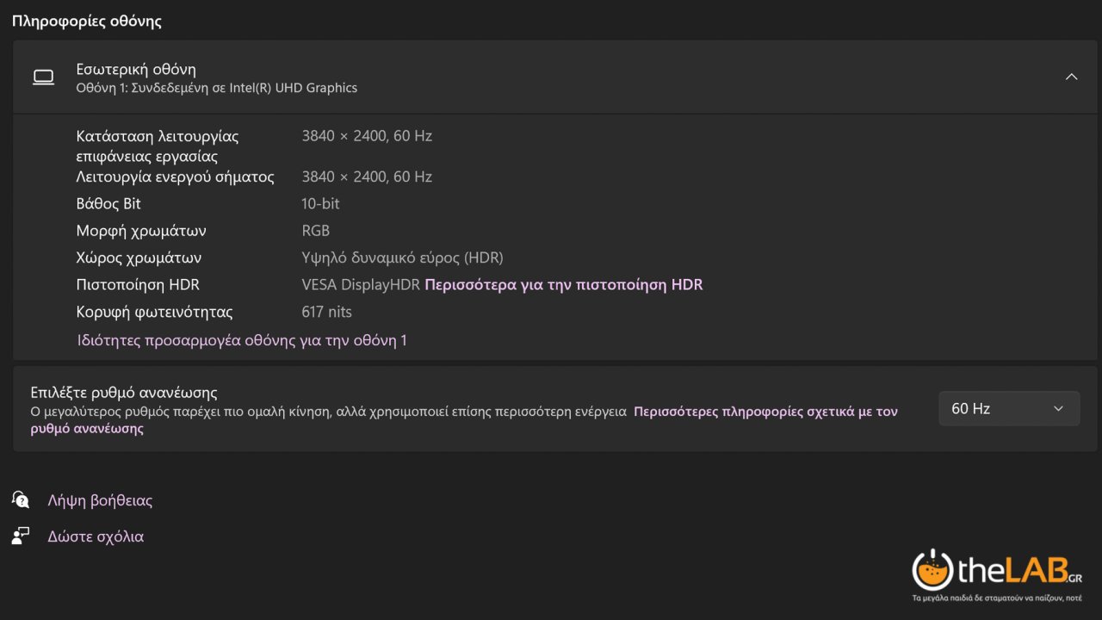This screenshot has width=1102, height=620.
Task: Click the Λήψη βοήθειας text
Action: tap(100, 499)
